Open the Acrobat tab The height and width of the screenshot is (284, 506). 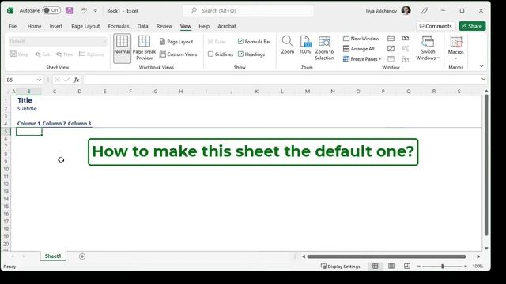click(227, 26)
